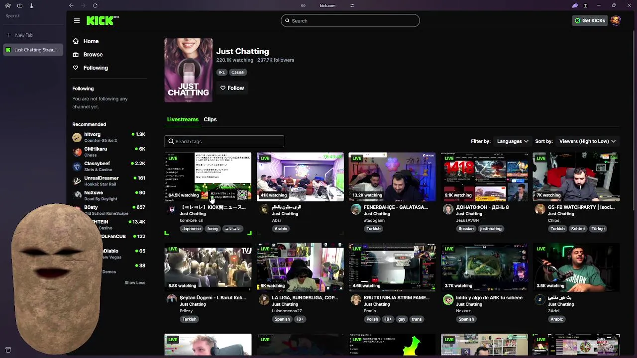Screen dimensions: 637x358
Task: Switch to the Livestreams tab
Action: [x=183, y=119]
